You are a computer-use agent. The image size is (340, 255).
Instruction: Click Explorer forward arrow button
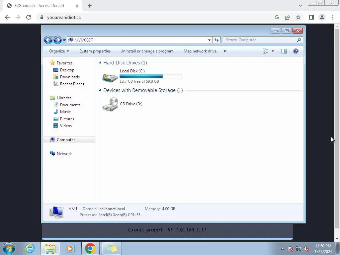57,40
